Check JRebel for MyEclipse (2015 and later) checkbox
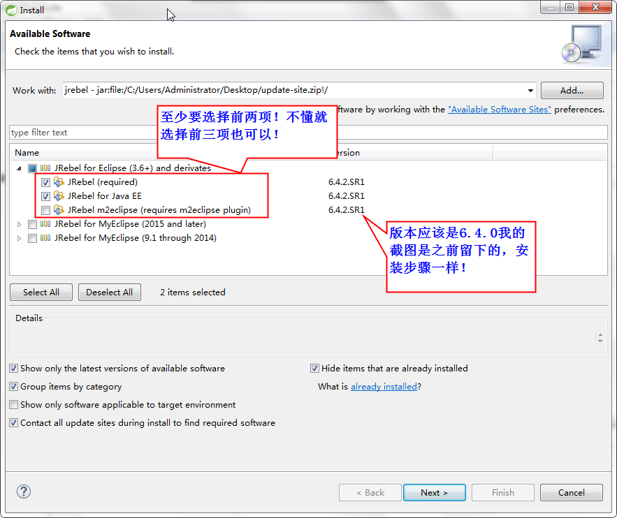This screenshot has height=518, width=617. (32, 224)
